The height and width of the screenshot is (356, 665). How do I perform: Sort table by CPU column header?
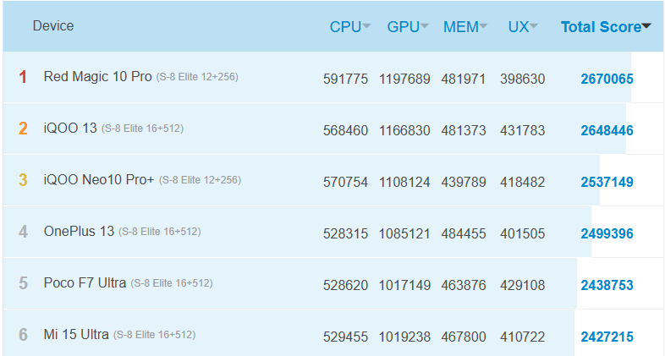(x=350, y=27)
